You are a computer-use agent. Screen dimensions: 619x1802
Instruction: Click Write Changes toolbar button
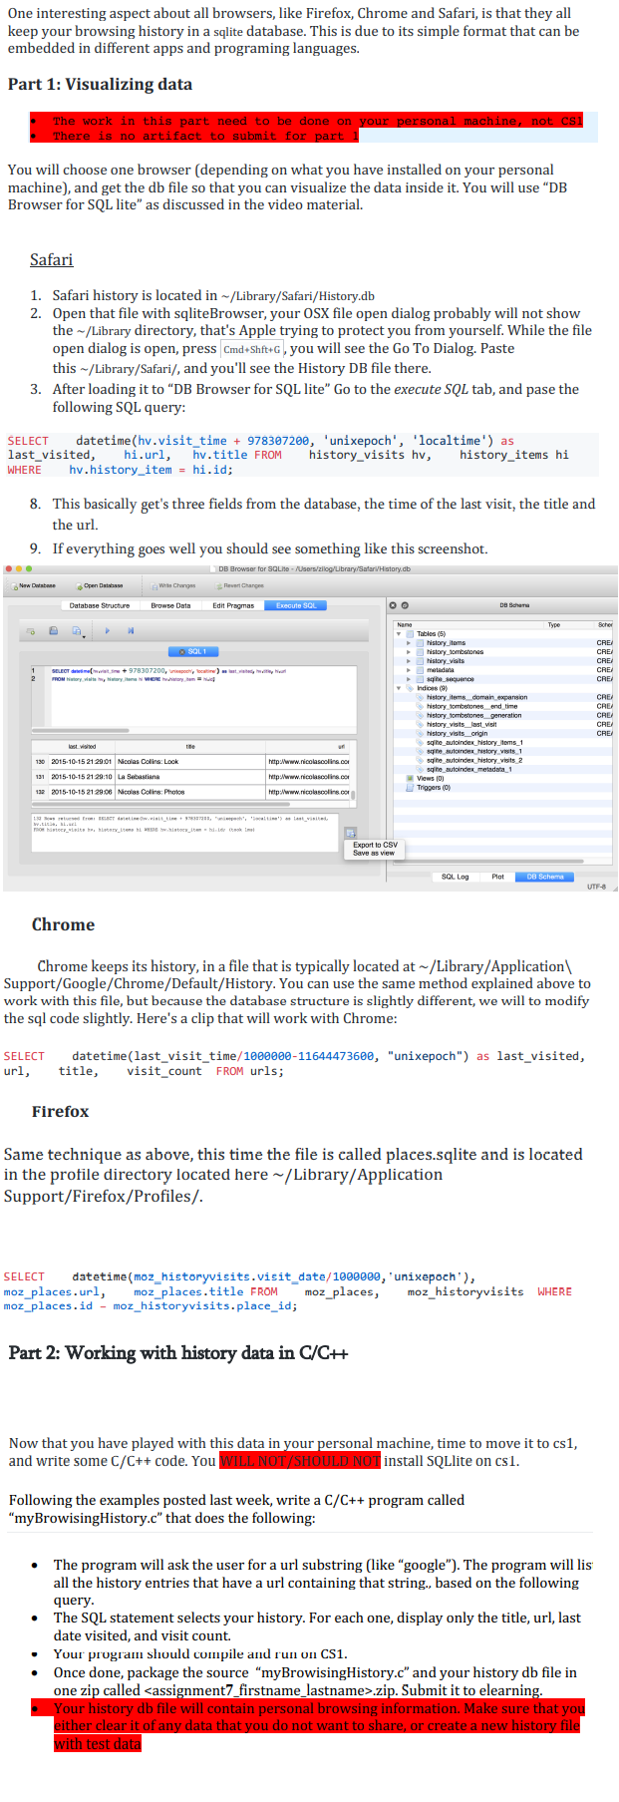click(172, 586)
